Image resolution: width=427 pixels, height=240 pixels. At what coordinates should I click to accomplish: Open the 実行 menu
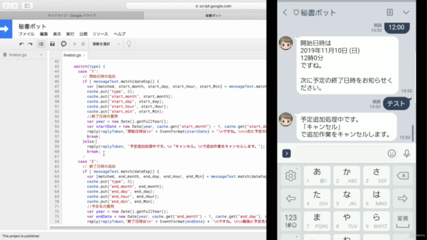70,34
